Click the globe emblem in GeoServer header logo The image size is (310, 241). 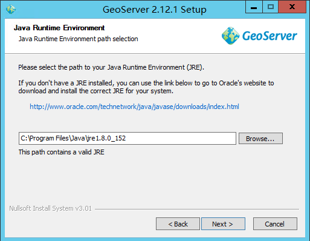pyautogui.click(x=230, y=36)
